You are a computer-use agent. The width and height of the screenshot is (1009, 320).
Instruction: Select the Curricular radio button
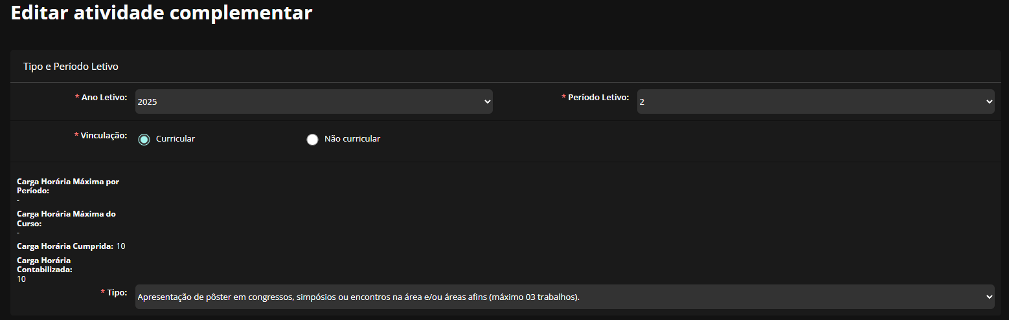144,139
